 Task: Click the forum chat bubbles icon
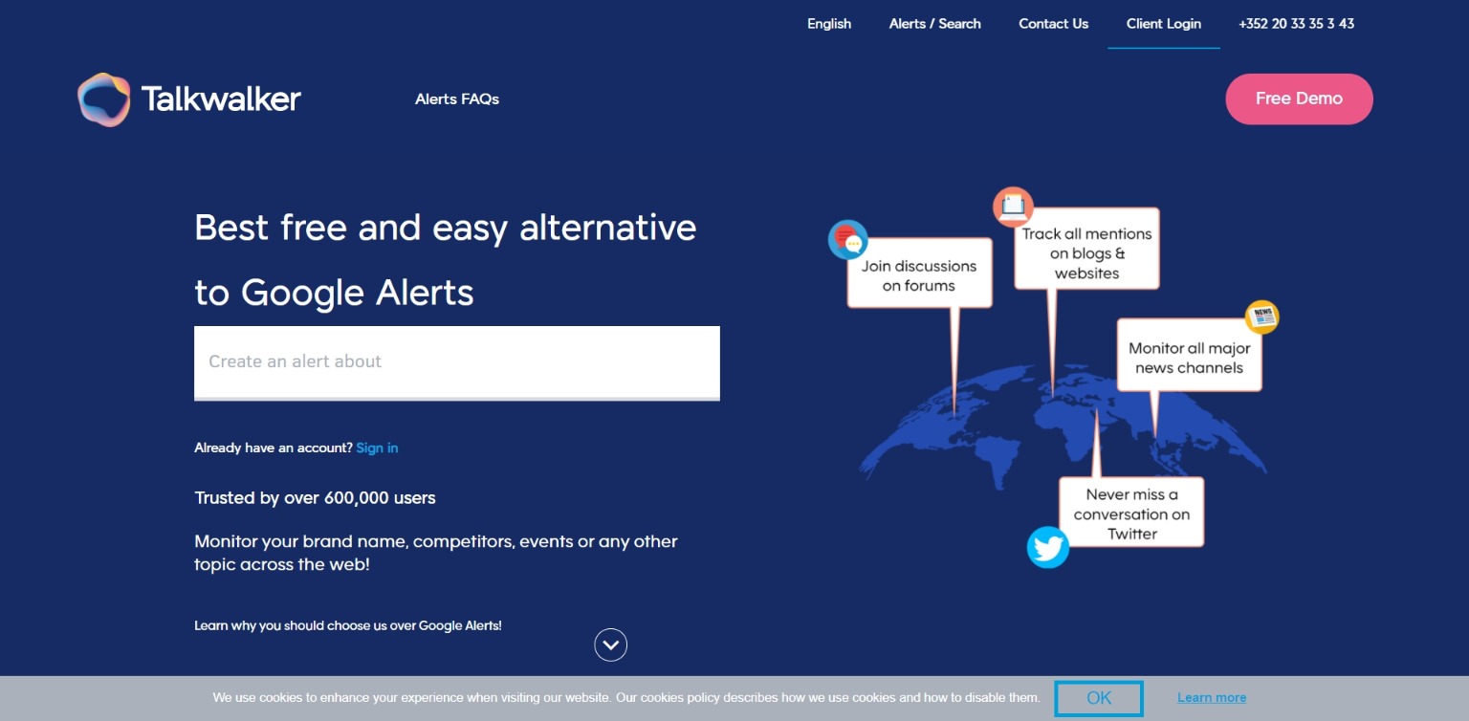click(x=847, y=239)
